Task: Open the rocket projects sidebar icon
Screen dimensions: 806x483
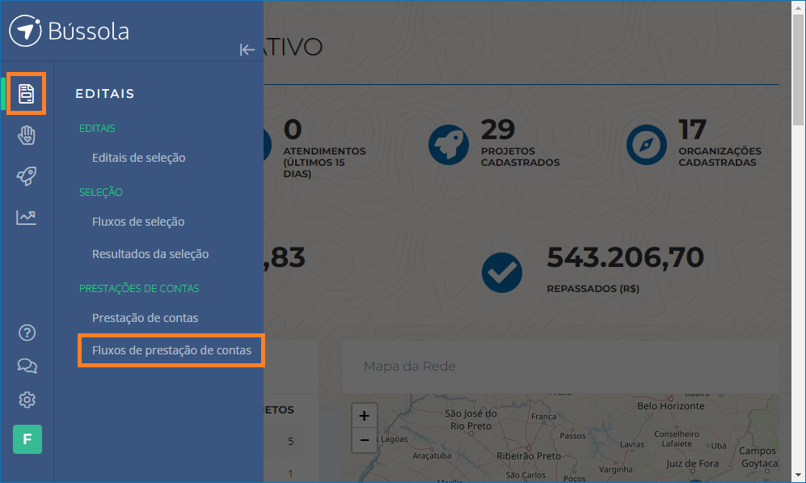Action: point(26,176)
